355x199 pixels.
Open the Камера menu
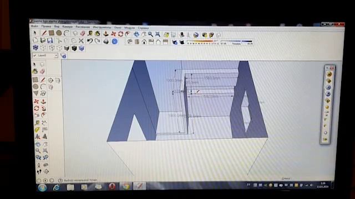click(67, 27)
